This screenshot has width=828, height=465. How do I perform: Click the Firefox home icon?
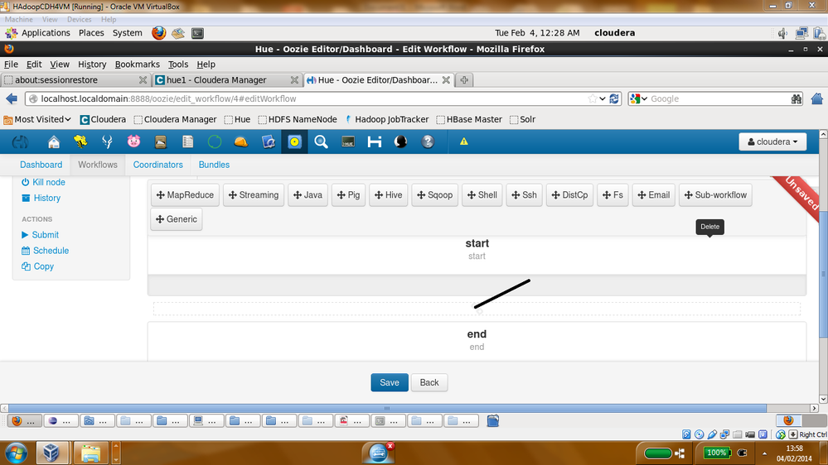(x=817, y=98)
